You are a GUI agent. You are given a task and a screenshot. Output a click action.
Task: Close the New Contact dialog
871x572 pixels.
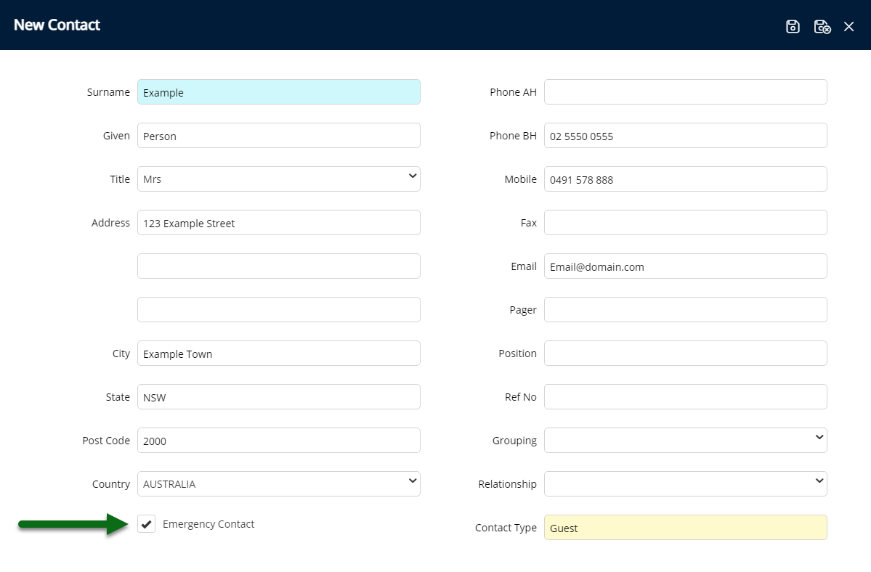point(848,27)
